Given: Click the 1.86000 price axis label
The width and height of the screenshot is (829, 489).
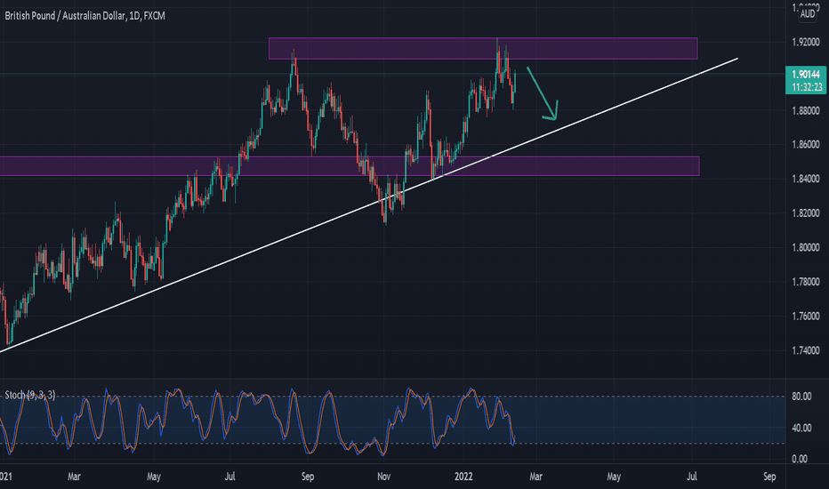Looking at the screenshot, I should click(806, 144).
